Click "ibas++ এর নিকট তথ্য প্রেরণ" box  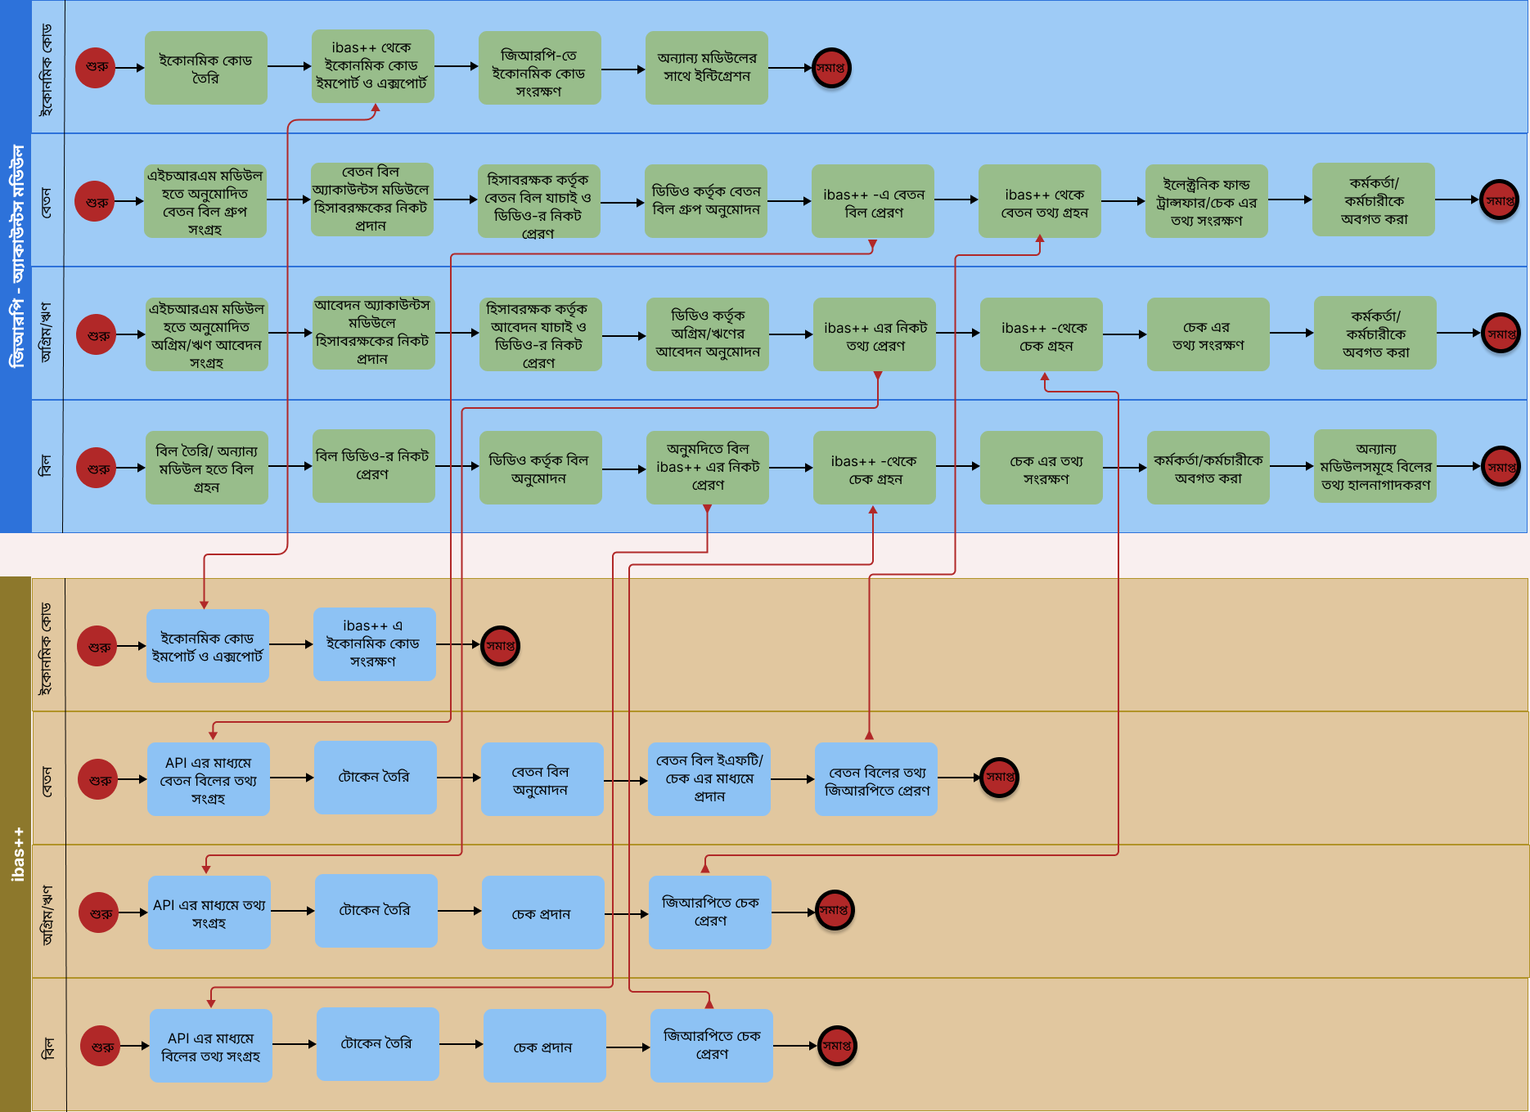point(875,334)
